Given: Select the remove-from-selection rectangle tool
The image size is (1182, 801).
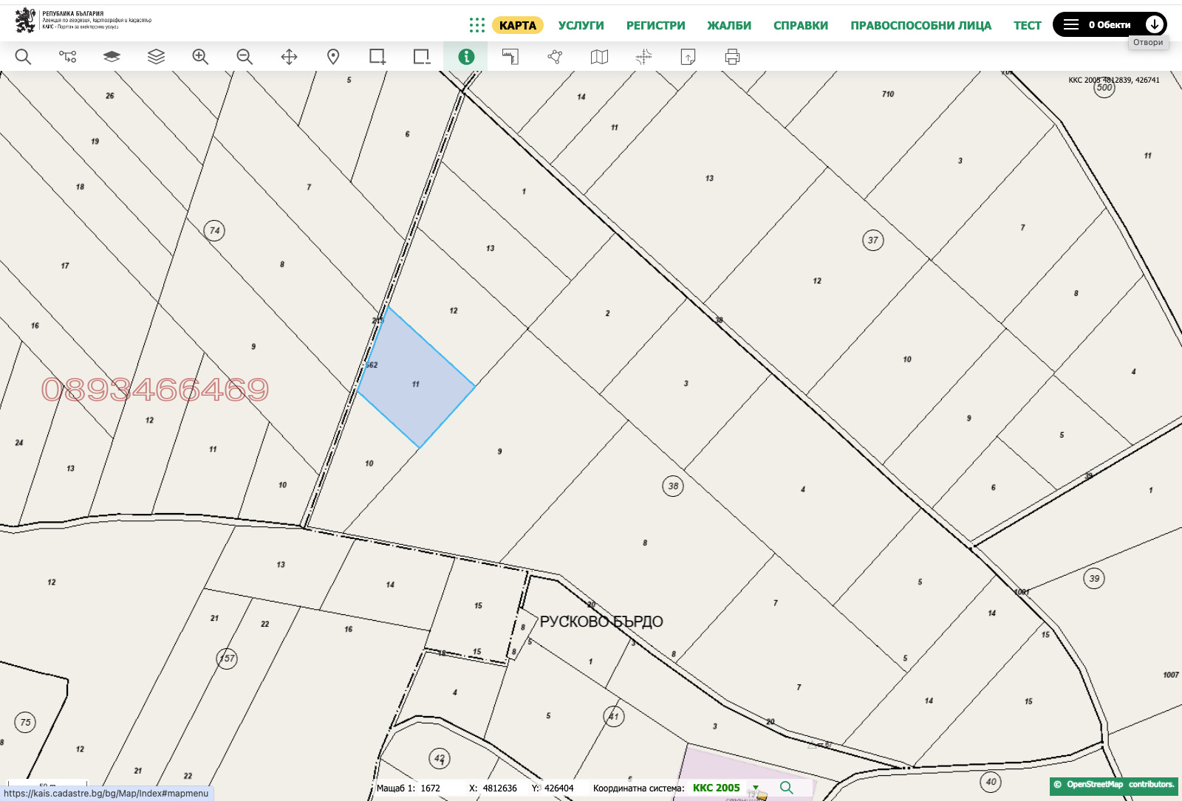Looking at the screenshot, I should [422, 57].
